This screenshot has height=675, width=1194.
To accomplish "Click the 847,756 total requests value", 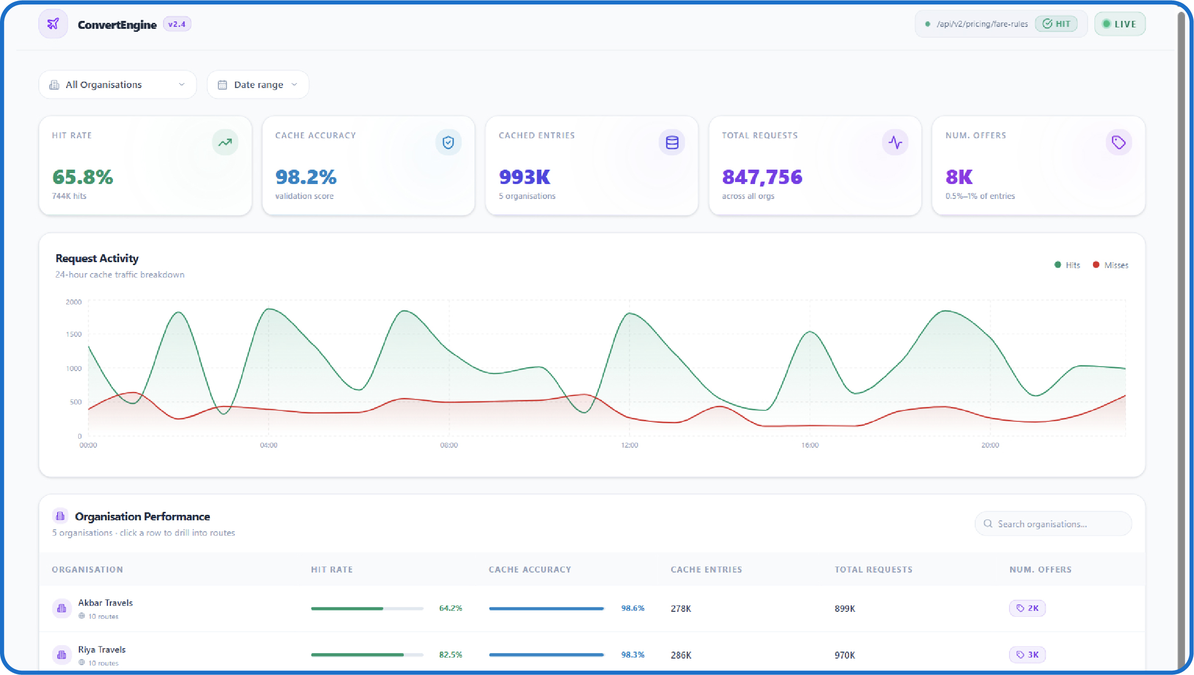I will tap(762, 177).
